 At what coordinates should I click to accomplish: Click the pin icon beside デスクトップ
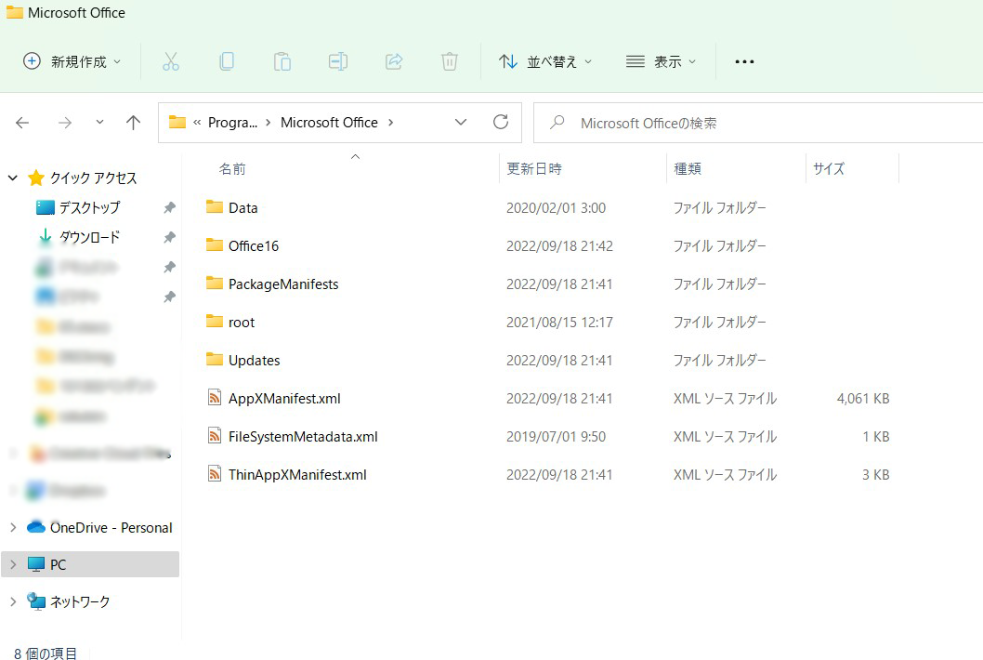point(169,207)
